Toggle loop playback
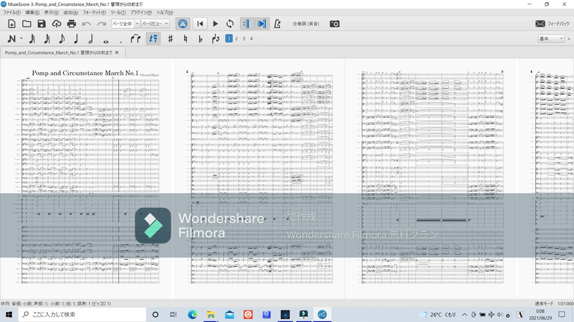This screenshot has width=574, height=322. tap(230, 24)
